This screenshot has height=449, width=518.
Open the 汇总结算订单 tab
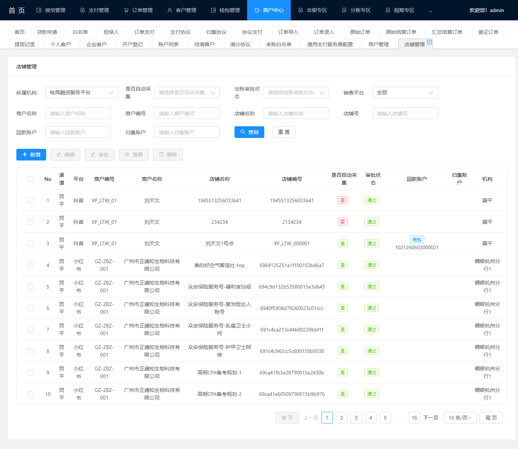447,32
